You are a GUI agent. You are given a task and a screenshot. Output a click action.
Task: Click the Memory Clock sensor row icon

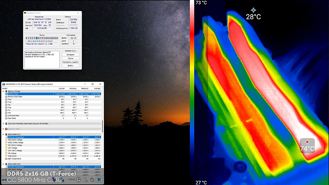click(6, 94)
